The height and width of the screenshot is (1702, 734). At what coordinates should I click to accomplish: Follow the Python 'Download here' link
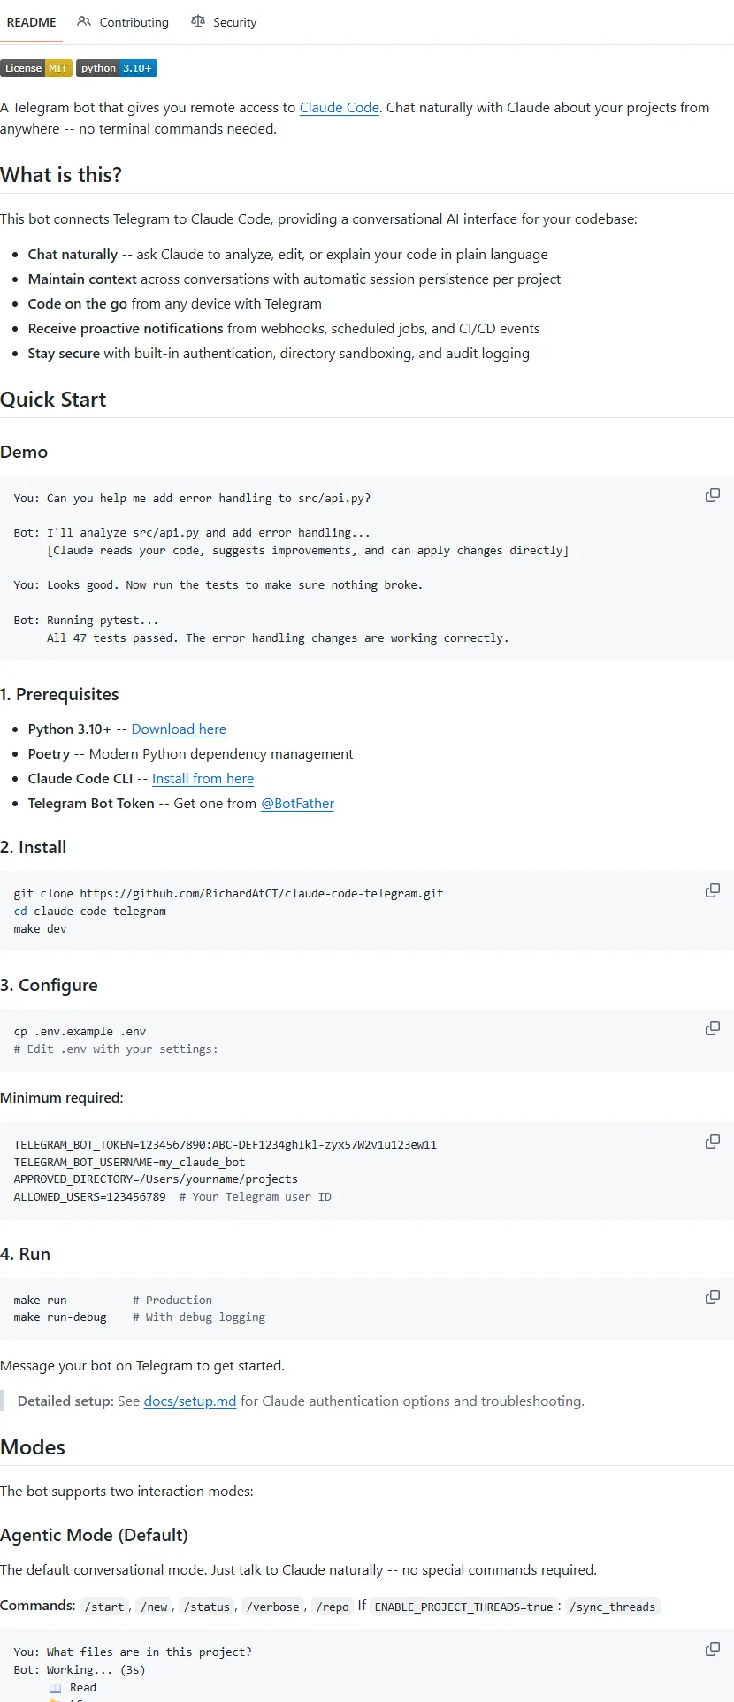(179, 729)
